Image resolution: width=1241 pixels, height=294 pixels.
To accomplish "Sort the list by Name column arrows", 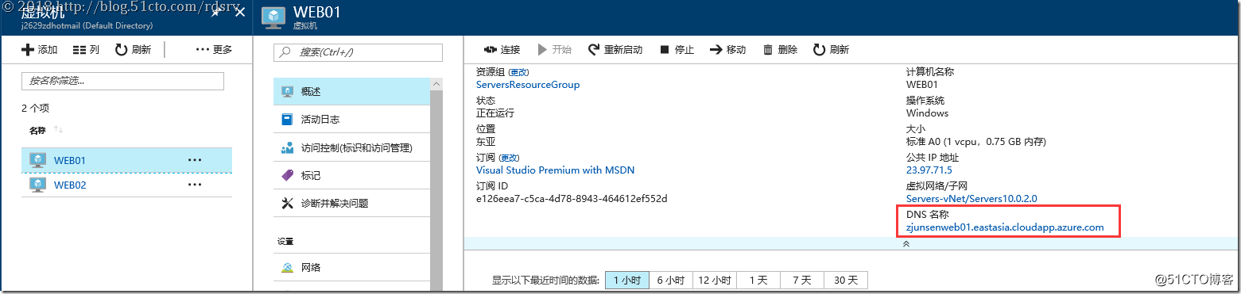I will (58, 130).
